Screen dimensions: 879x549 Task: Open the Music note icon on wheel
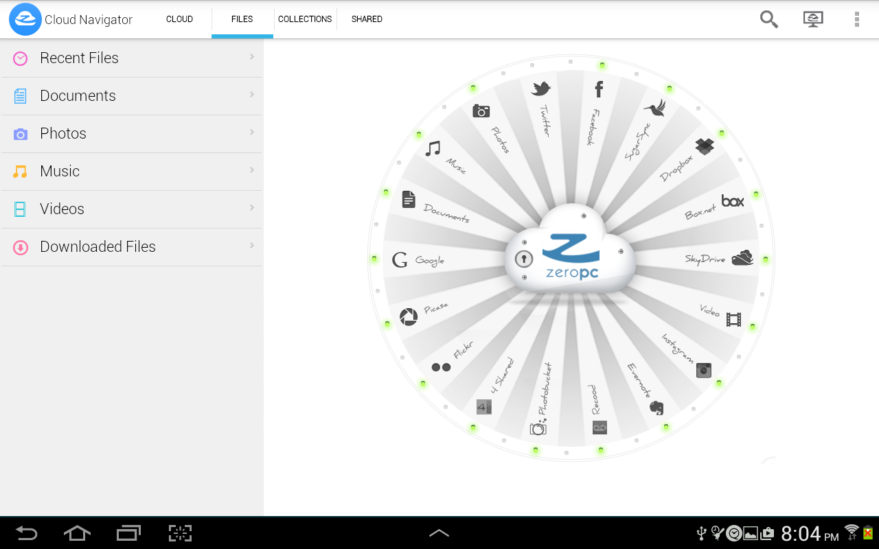pos(433,148)
